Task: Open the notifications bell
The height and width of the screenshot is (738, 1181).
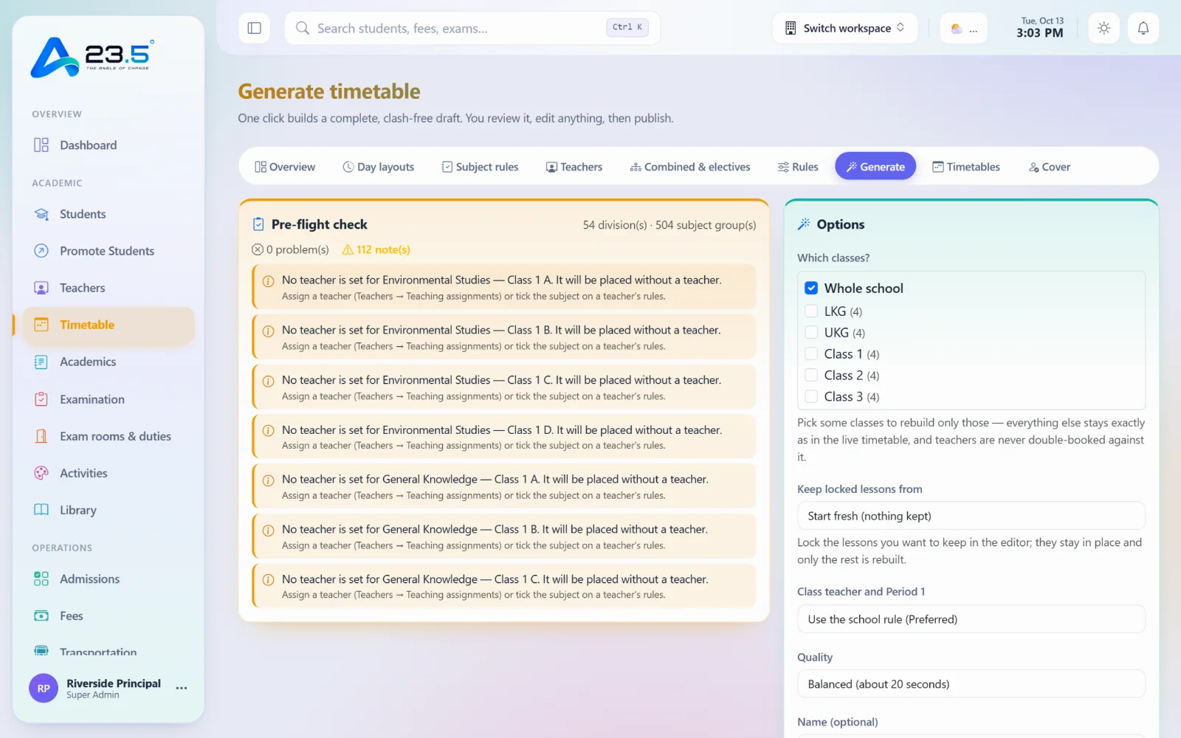Action: click(x=1143, y=28)
